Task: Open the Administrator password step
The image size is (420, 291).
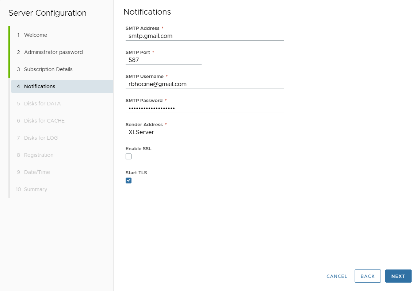Action: pos(53,52)
